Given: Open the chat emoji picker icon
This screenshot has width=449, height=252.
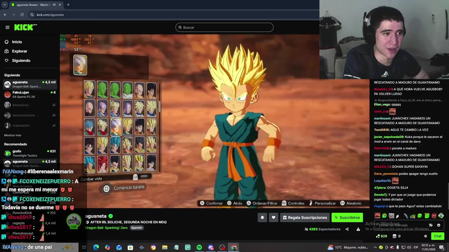Looking at the screenshot, I should coord(438,225).
